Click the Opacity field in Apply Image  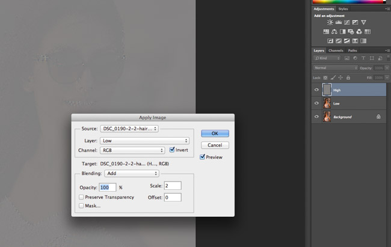click(108, 188)
